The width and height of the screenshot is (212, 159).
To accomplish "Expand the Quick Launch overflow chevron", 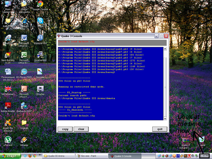I will pyautogui.click(x=39, y=155).
